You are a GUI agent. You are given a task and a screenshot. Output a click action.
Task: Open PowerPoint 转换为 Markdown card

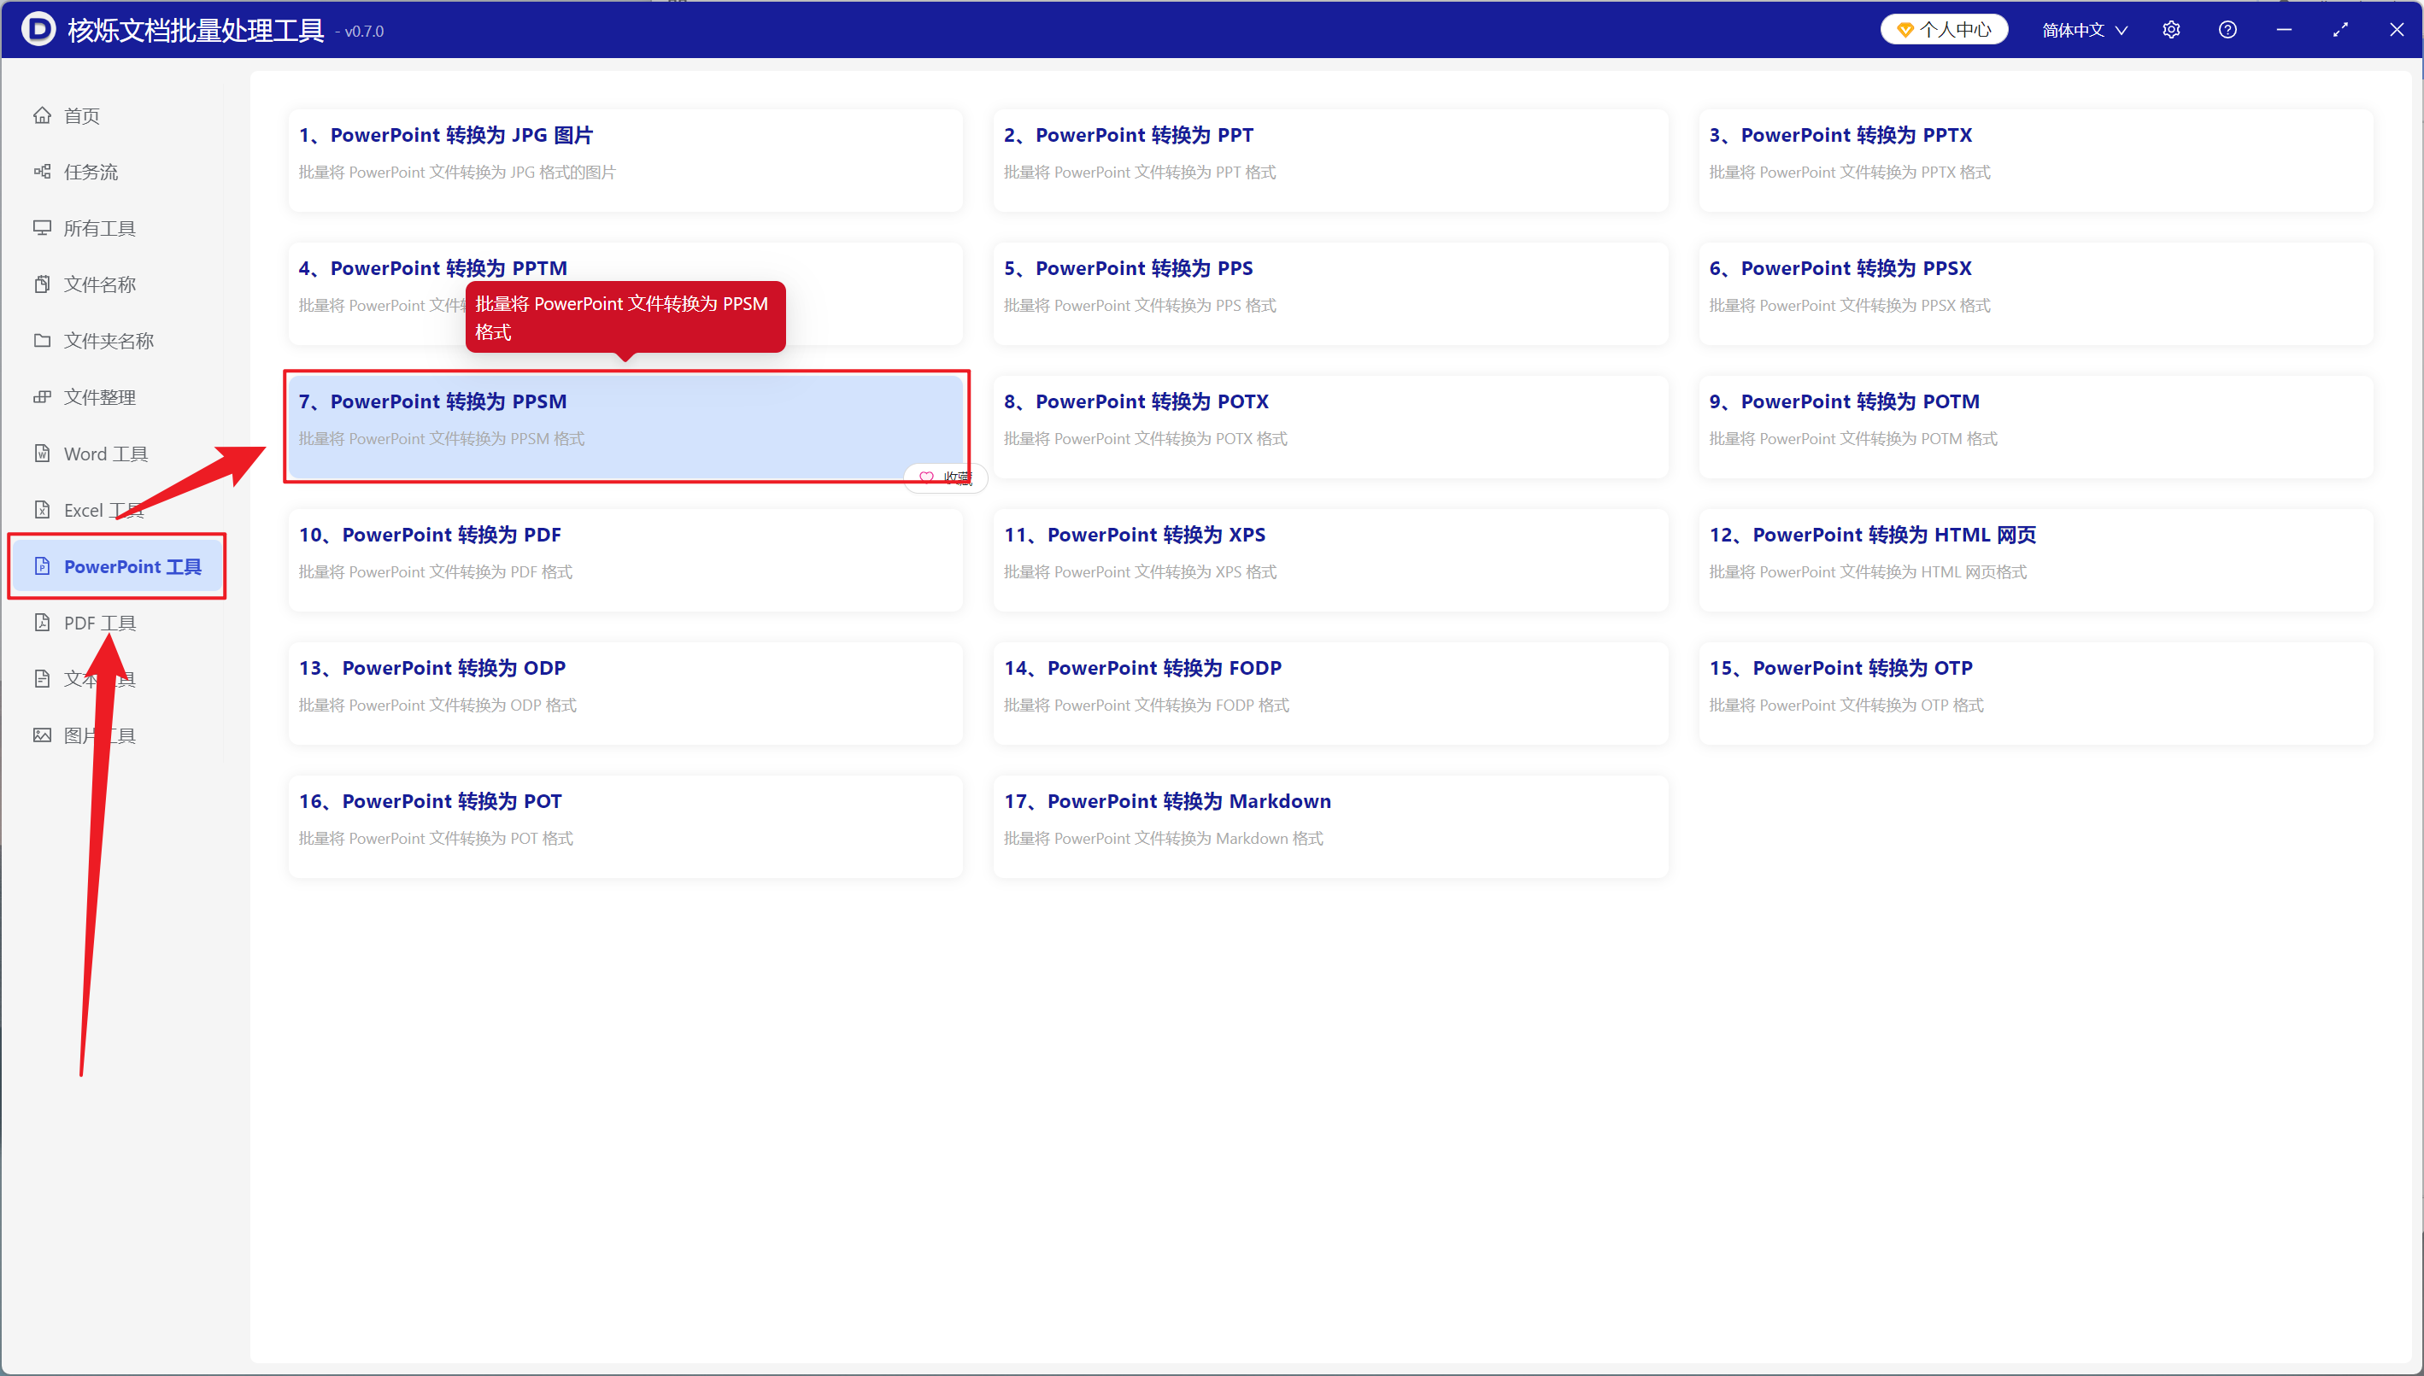pyautogui.click(x=1330, y=826)
